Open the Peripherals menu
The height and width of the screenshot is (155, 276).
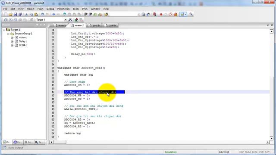point(63,9)
